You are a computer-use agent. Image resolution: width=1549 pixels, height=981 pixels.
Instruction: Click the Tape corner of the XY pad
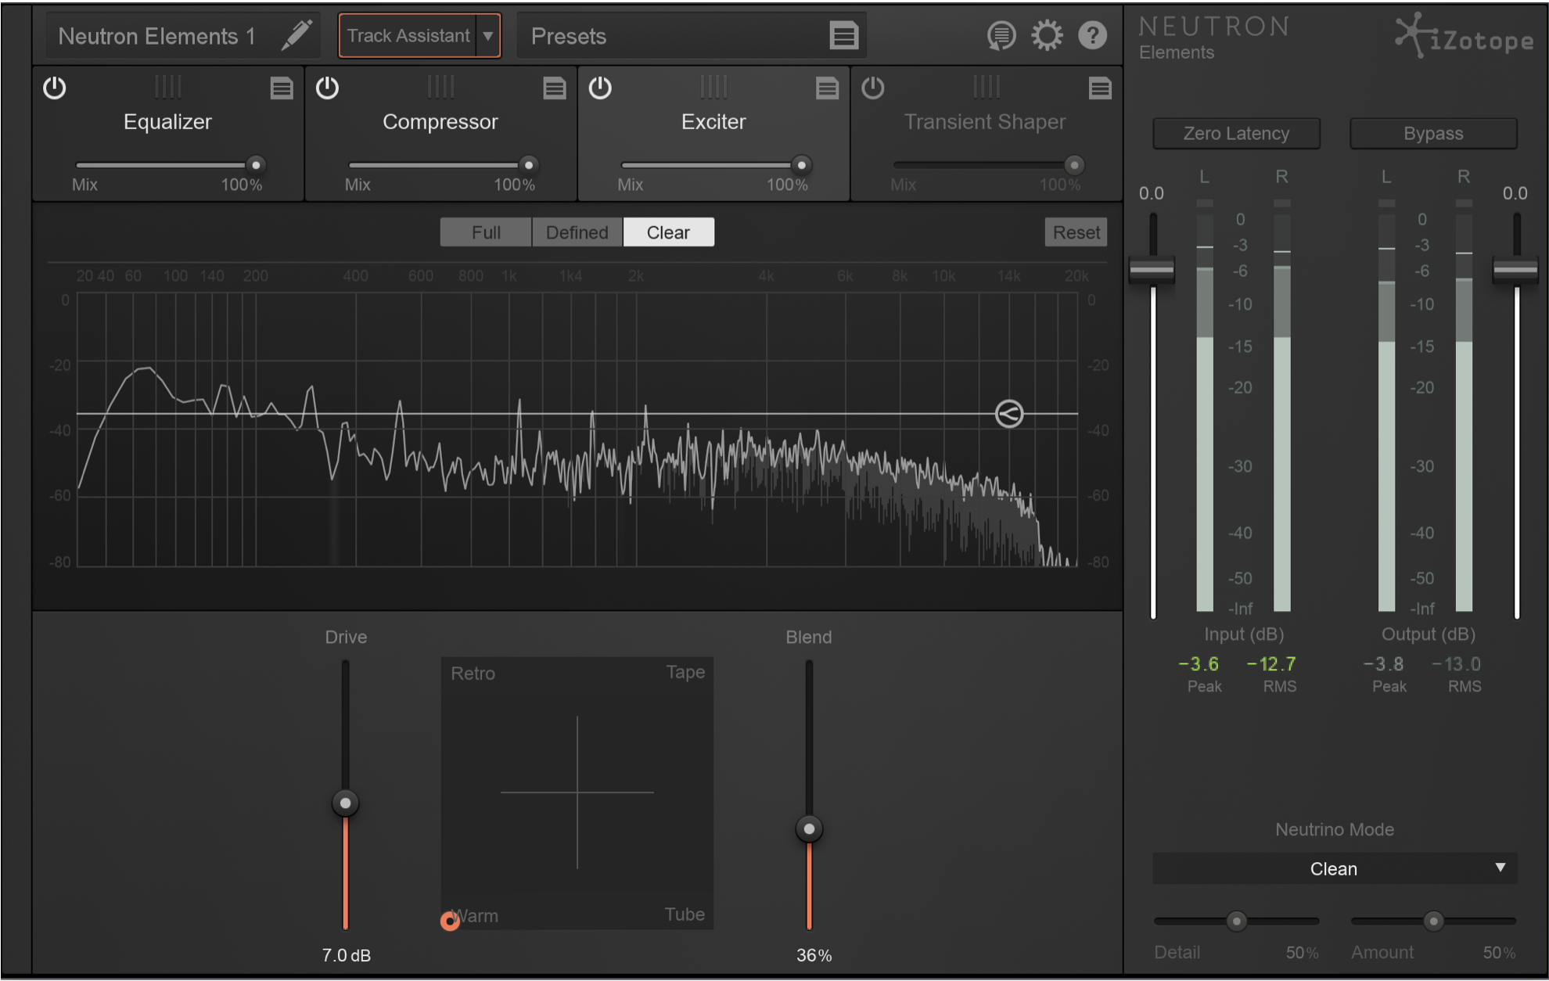[x=685, y=672]
